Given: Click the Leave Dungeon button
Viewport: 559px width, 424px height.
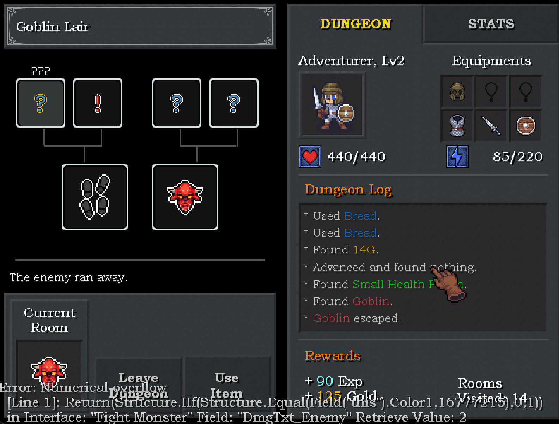Looking at the screenshot, I should click(x=138, y=385).
